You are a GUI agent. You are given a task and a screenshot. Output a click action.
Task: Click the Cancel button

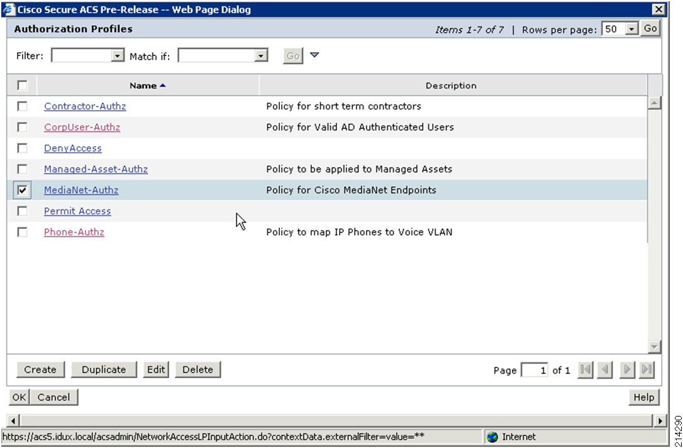pos(53,397)
